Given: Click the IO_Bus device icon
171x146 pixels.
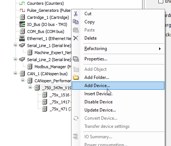Looking at the screenshot, I should (22, 24).
